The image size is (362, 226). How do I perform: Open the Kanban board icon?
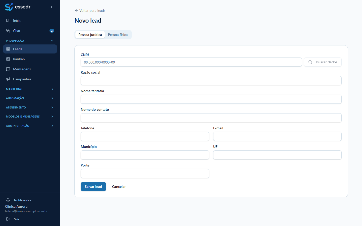8,59
